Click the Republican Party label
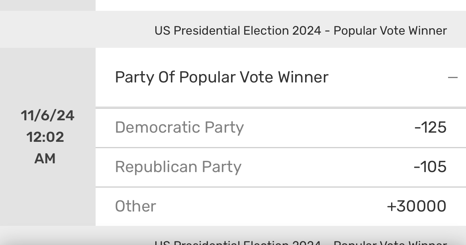The image size is (466, 245). [178, 167]
